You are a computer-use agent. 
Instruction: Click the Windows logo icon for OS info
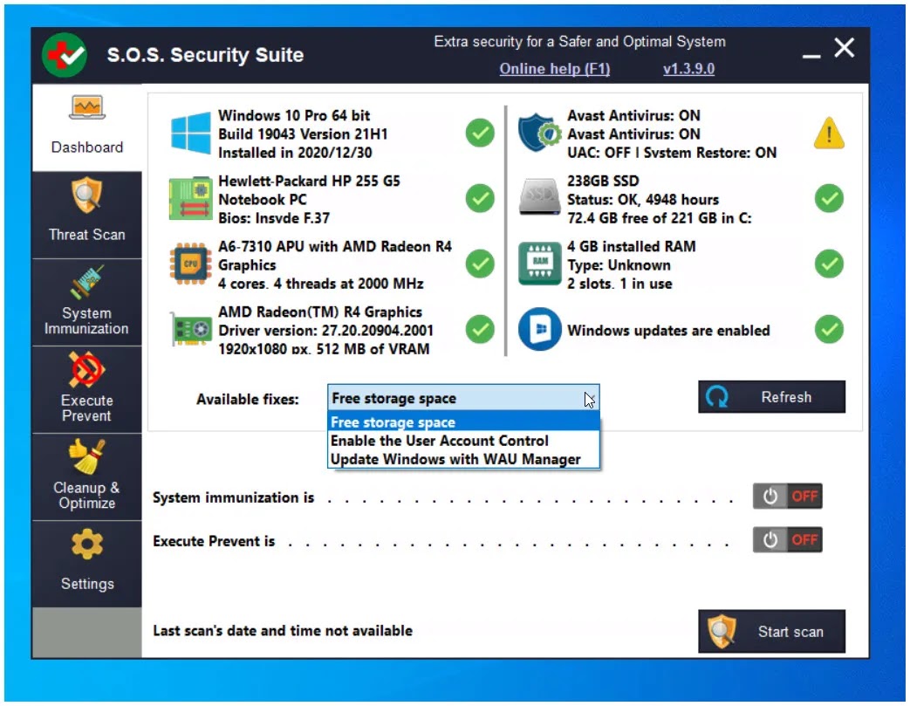(x=191, y=134)
